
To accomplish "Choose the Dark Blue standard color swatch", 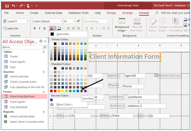I will 82,91.
